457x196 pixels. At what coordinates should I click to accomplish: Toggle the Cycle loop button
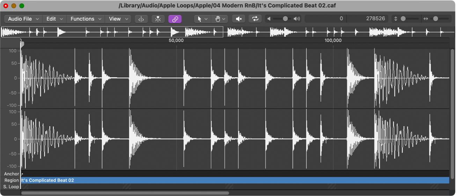255,19
